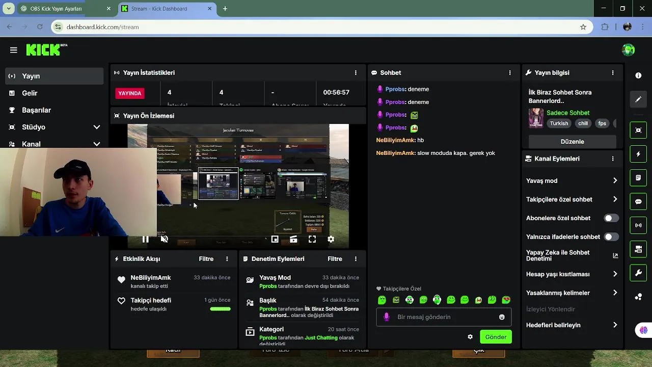Open Yayın İstatistikleri three-dot menu
Screen dimensions: 652x367
[x=356, y=73]
